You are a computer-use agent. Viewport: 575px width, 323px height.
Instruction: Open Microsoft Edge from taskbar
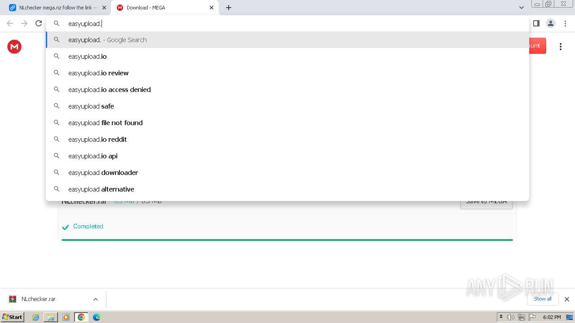coord(96,317)
